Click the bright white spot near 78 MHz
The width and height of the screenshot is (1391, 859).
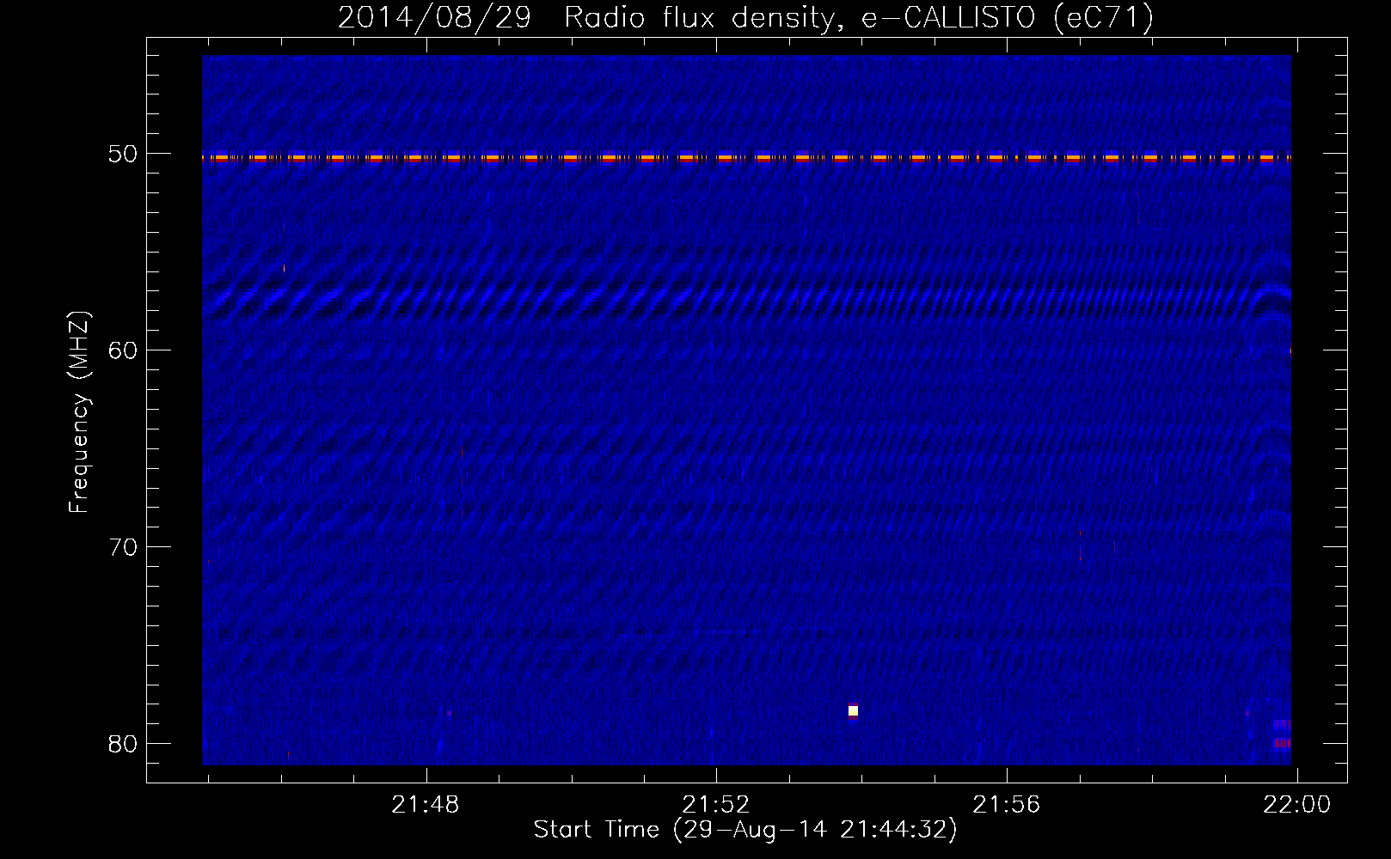[x=853, y=710]
